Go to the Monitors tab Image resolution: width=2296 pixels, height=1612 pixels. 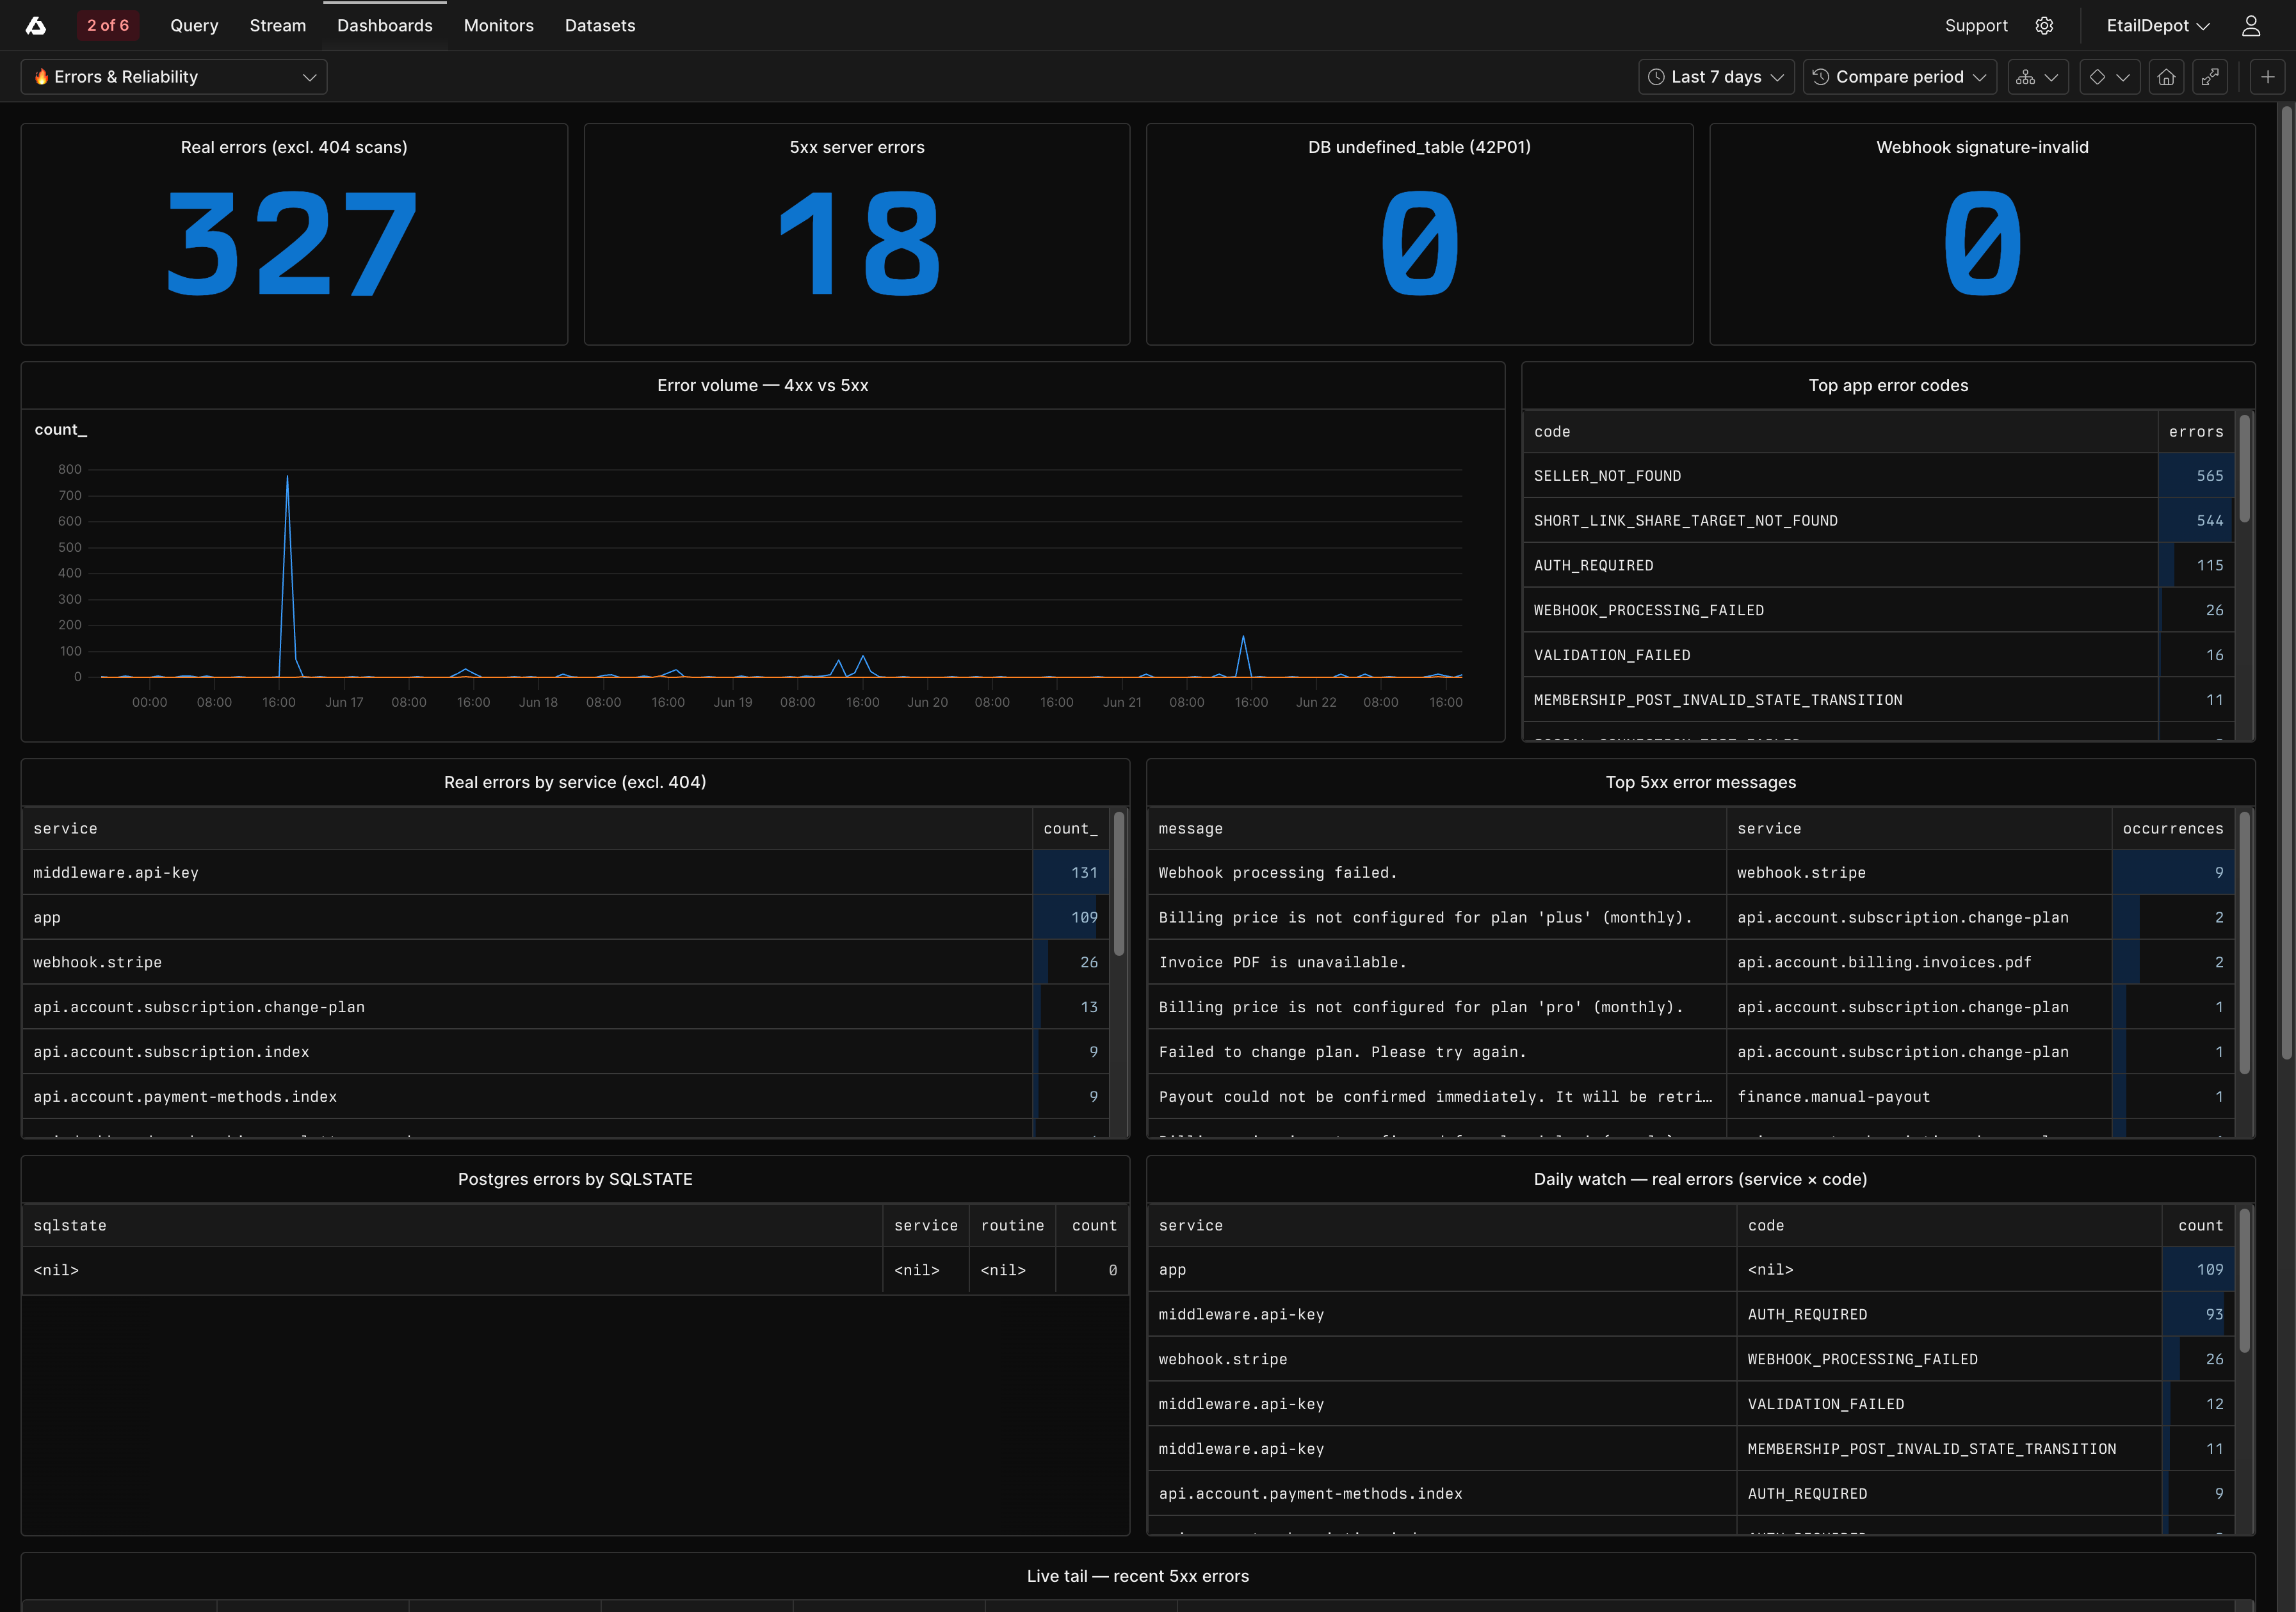click(499, 26)
